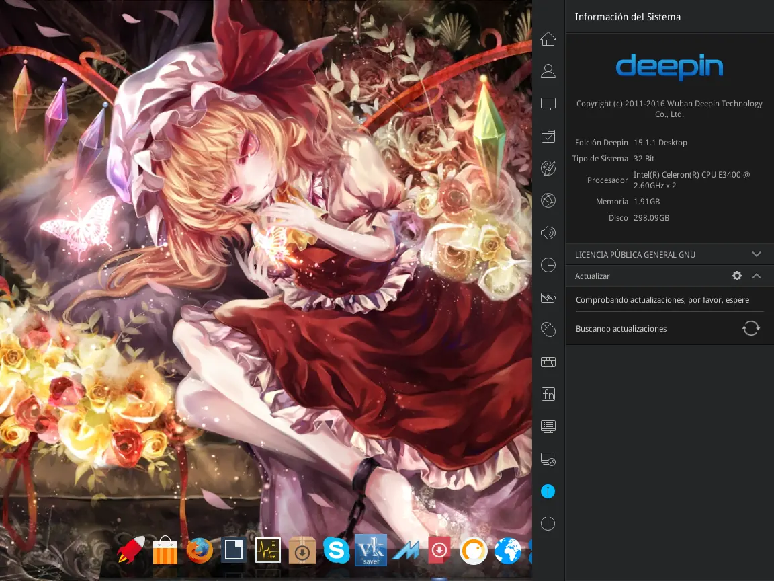Open Default Applications checkmark window icon

point(548,136)
